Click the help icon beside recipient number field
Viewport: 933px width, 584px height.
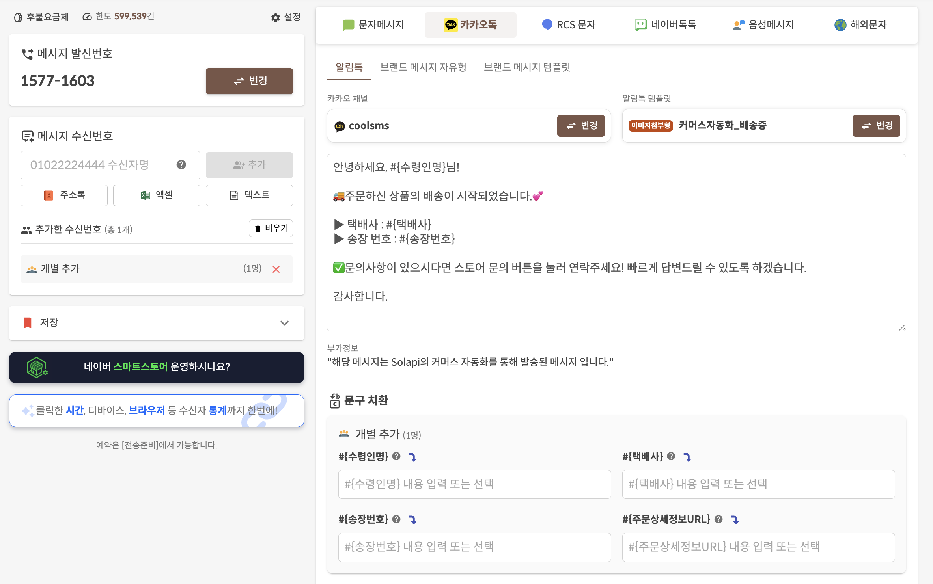pyautogui.click(x=182, y=165)
